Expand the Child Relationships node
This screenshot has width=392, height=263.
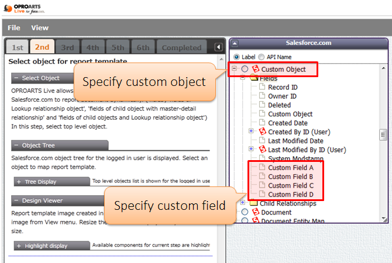pos(242,202)
